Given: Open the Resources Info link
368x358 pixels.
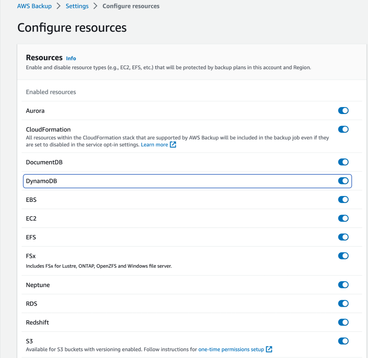Looking at the screenshot, I should pyautogui.click(x=71, y=58).
